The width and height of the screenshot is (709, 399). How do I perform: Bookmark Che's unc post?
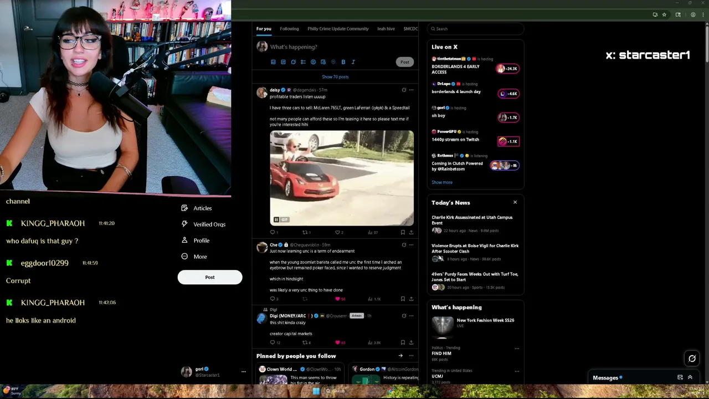tap(403, 299)
